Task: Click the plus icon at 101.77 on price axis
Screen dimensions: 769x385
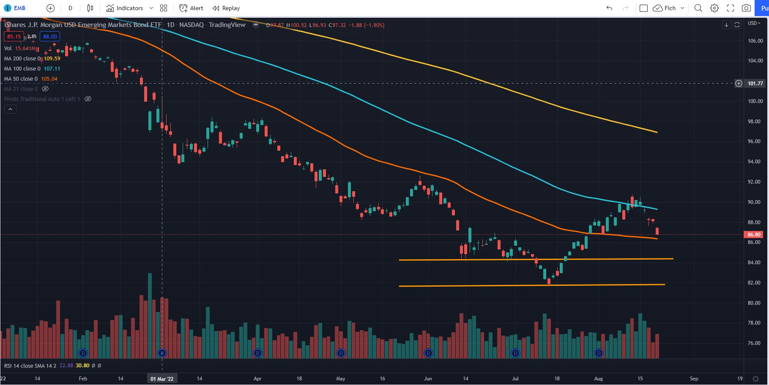Action: click(739, 84)
